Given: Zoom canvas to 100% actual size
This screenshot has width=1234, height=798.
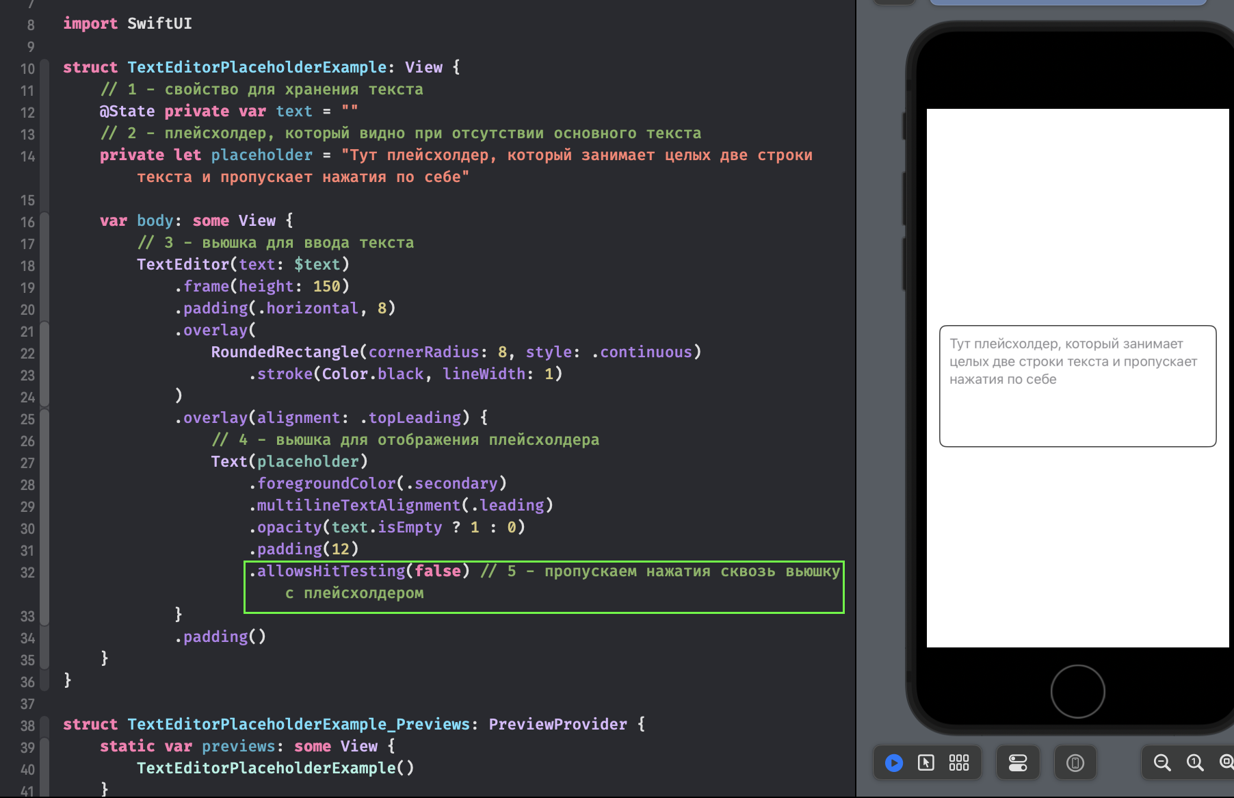Looking at the screenshot, I should [1195, 762].
